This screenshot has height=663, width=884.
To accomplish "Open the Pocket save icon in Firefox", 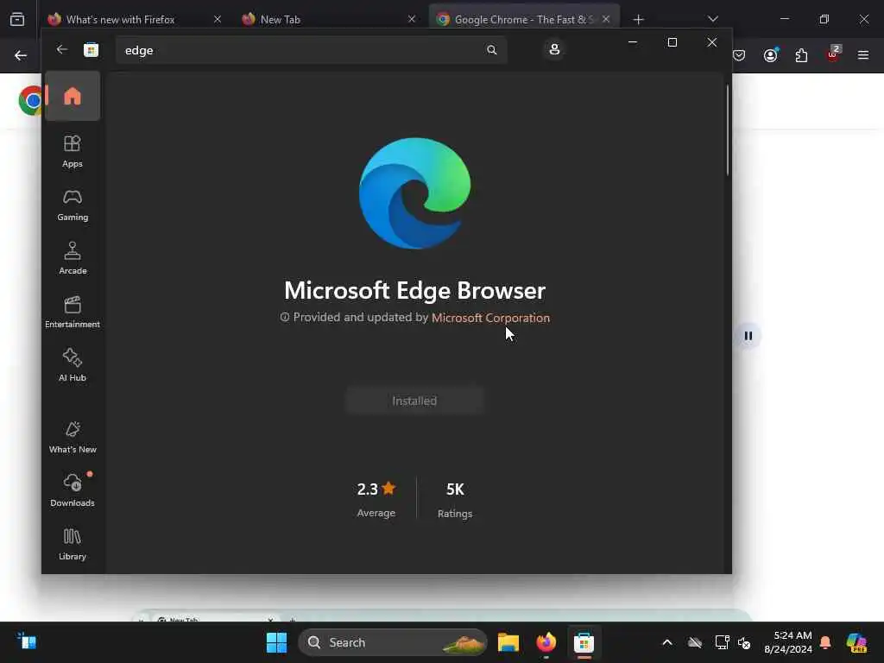I will [x=739, y=55].
